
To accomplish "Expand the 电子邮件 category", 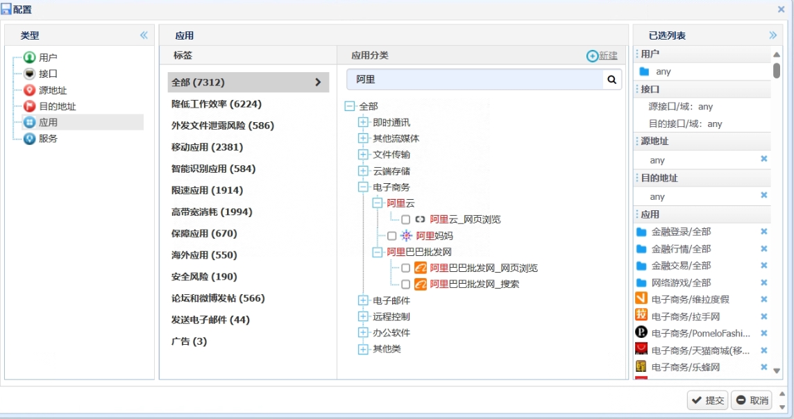I will click(x=363, y=300).
